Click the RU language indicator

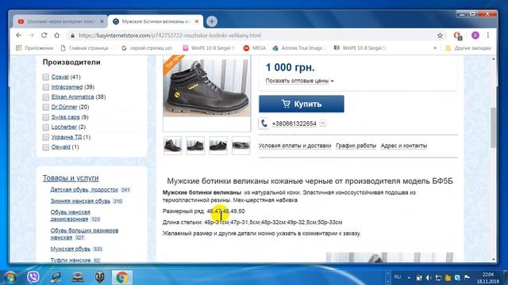tap(398, 277)
